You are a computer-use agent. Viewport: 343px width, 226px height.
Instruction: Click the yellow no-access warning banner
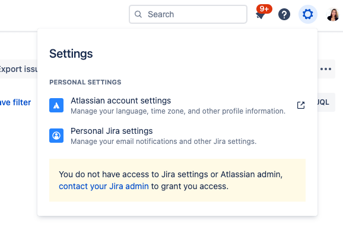pyautogui.click(x=177, y=180)
